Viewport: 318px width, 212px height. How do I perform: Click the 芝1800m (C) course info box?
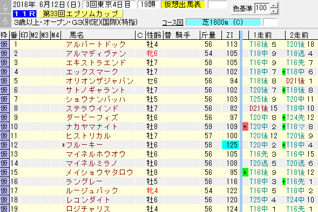point(223,22)
